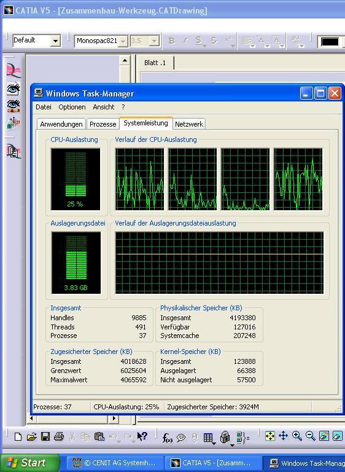Screen dimensions: 345x472
Task: Click the horizontal scrollbar left arrow
Action: pos(31,418)
